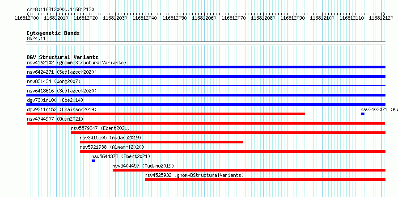
Task: Click the DGV Structural Variants track title
Action: [63, 57]
